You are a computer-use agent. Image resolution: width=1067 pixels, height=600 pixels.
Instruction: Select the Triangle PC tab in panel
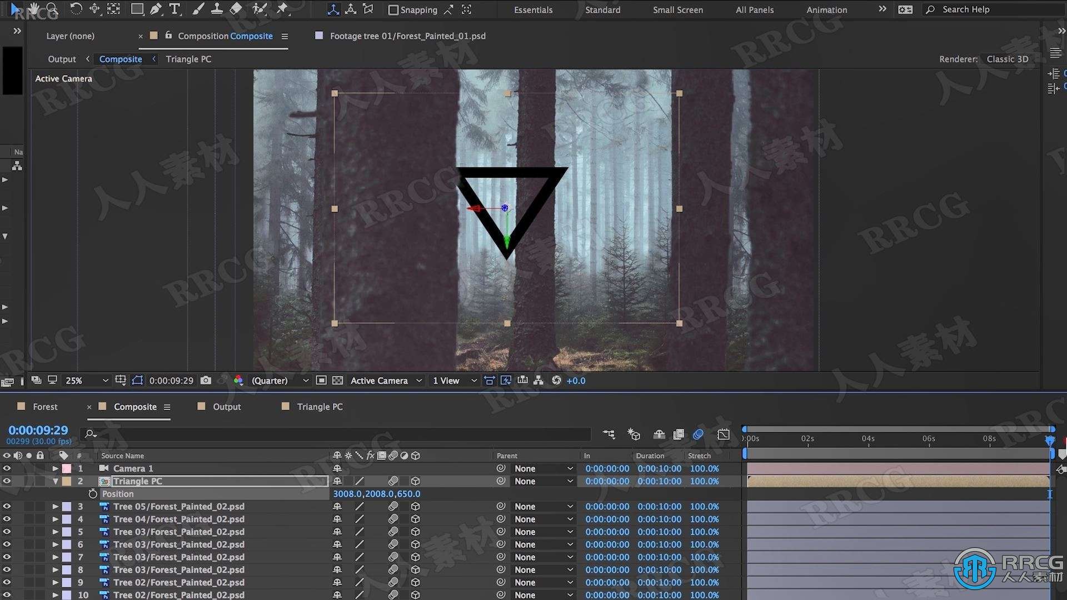click(320, 406)
